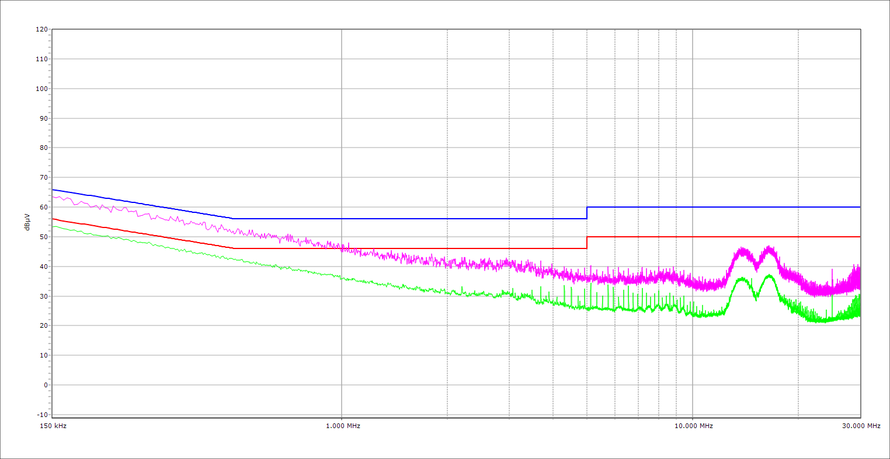The image size is (890, 459).
Task: Click the dBµV y-axis unit label
Action: tap(27, 222)
